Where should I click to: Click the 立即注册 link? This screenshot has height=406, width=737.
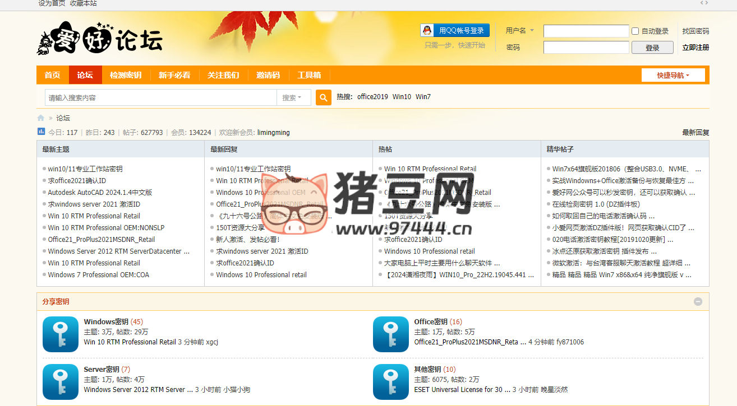(697, 48)
